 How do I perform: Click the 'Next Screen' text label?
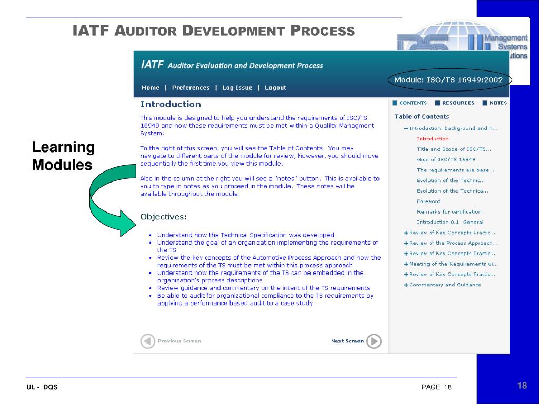(347, 341)
